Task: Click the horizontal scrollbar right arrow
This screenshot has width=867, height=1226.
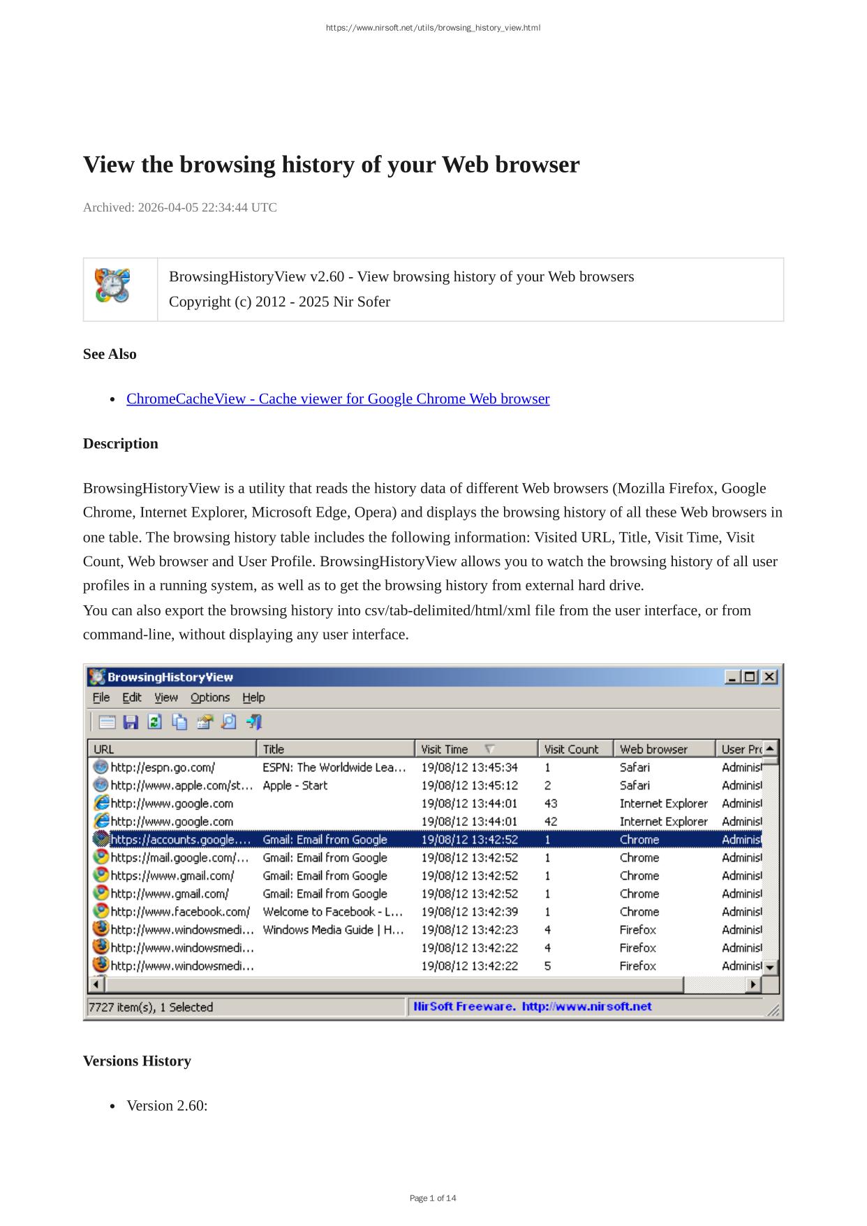Action: point(753,984)
